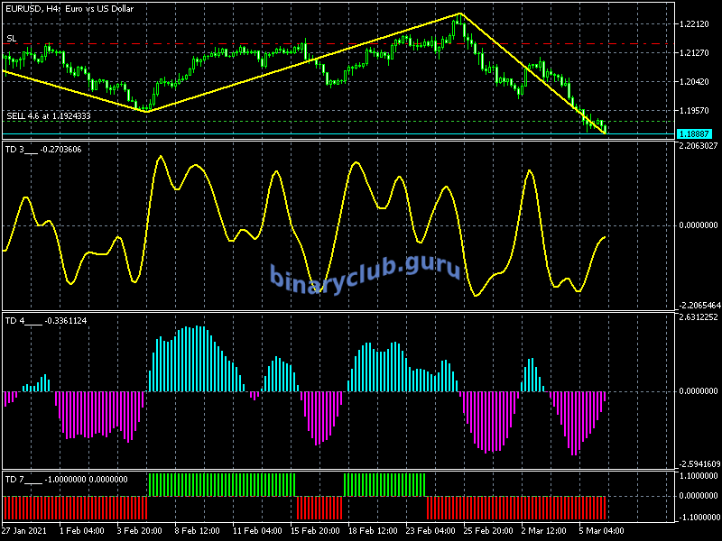Click the 1.1000000 scale value in TD 7
The width and height of the screenshot is (722, 541).
(x=698, y=475)
